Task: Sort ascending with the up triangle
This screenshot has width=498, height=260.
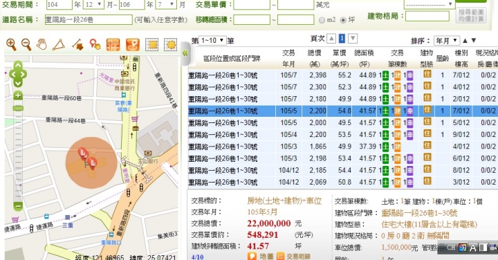Action: [465, 41]
